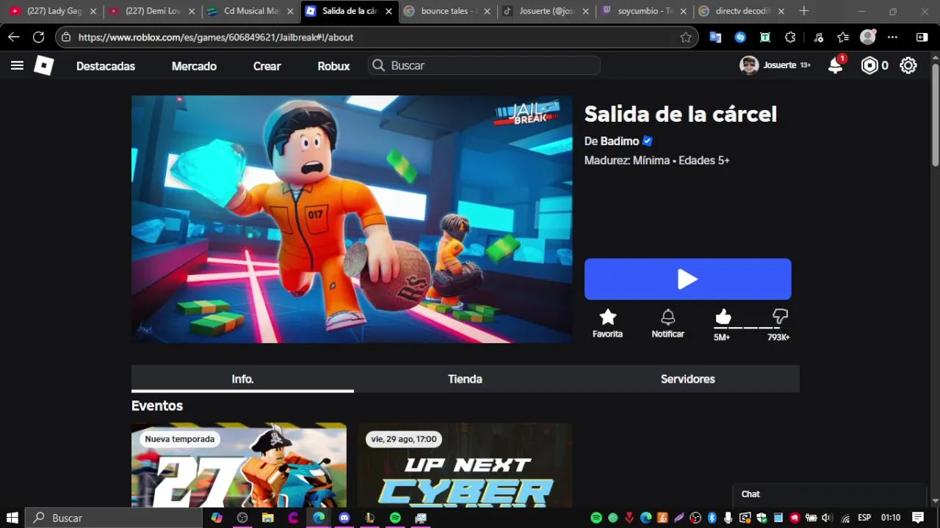Open the Destacadas nav item
940x528 pixels.
(106, 66)
